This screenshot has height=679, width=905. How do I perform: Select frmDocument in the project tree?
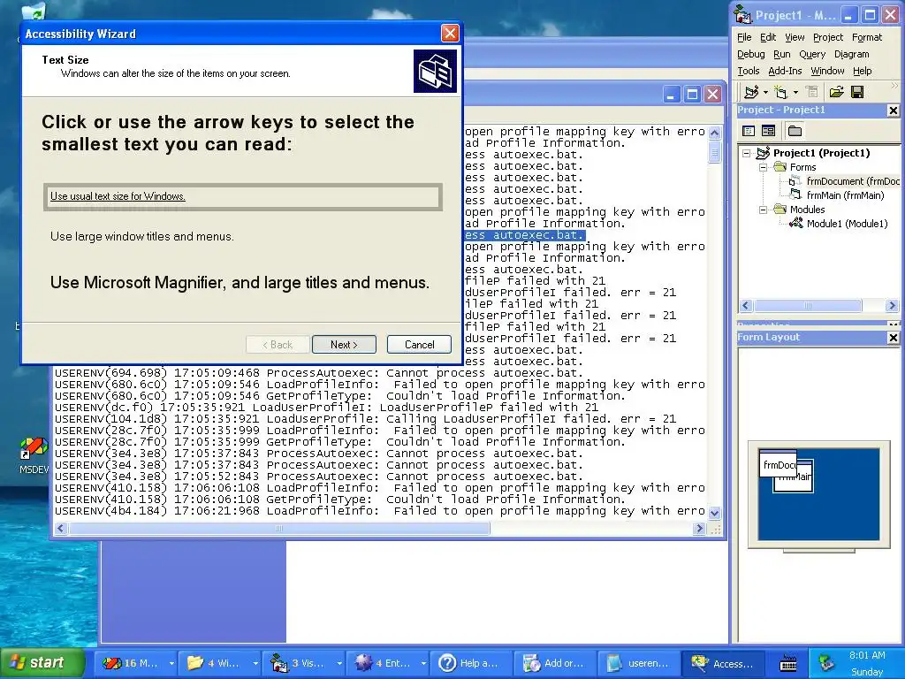[x=853, y=181]
